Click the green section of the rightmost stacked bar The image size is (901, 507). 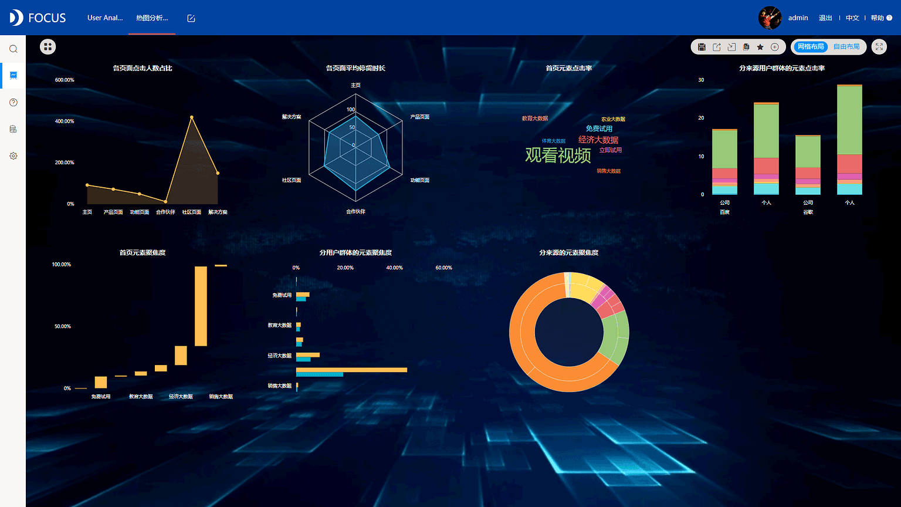coord(849,121)
